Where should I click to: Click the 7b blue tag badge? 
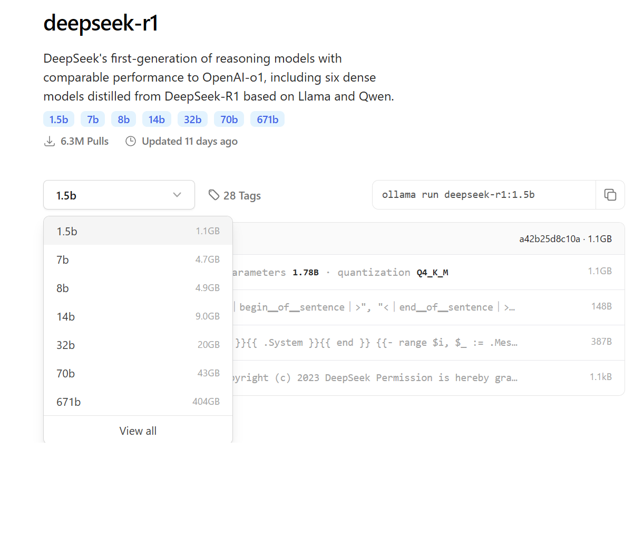tap(93, 119)
